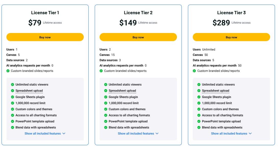Expand all included features for License Tier 1

click(43, 133)
